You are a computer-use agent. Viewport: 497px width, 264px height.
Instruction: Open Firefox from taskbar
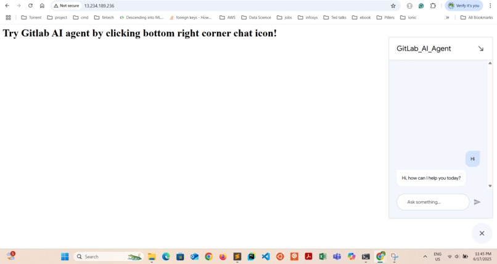click(x=223, y=257)
